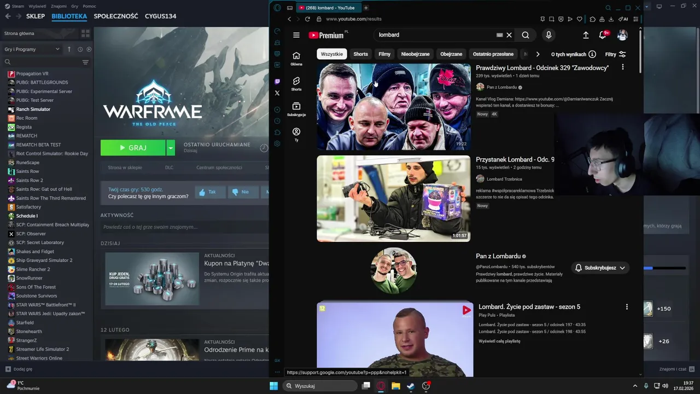Toggle Steam library 'ready to play' filter icon
Screen dimensions: 700x394
89,49
